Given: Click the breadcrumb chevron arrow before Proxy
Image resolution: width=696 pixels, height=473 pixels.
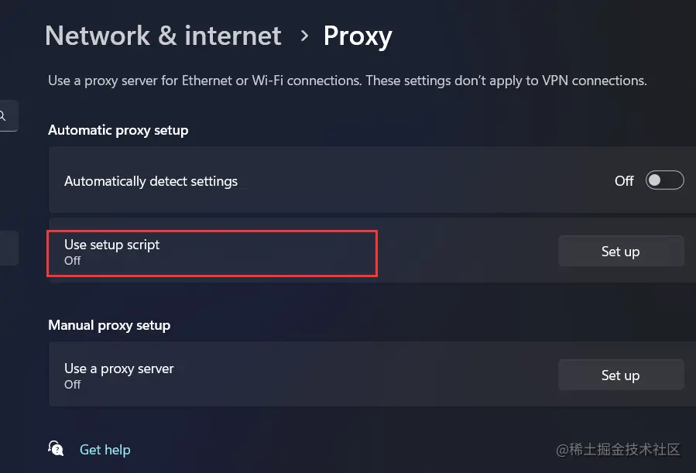Looking at the screenshot, I should 304,36.
